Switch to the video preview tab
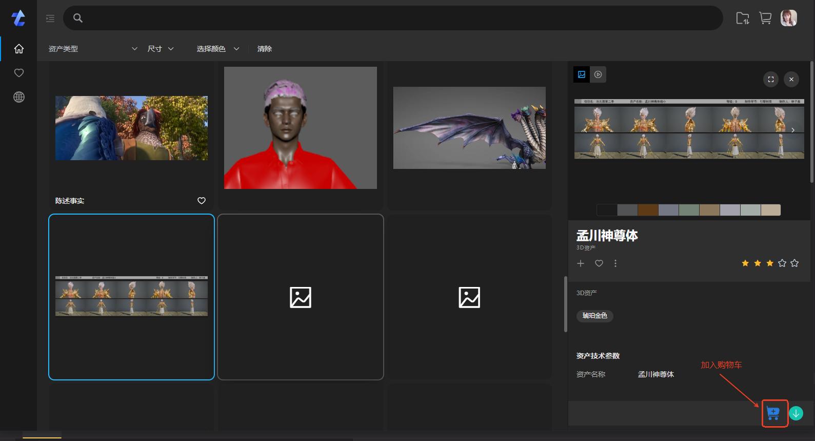The image size is (815, 441). [x=598, y=74]
